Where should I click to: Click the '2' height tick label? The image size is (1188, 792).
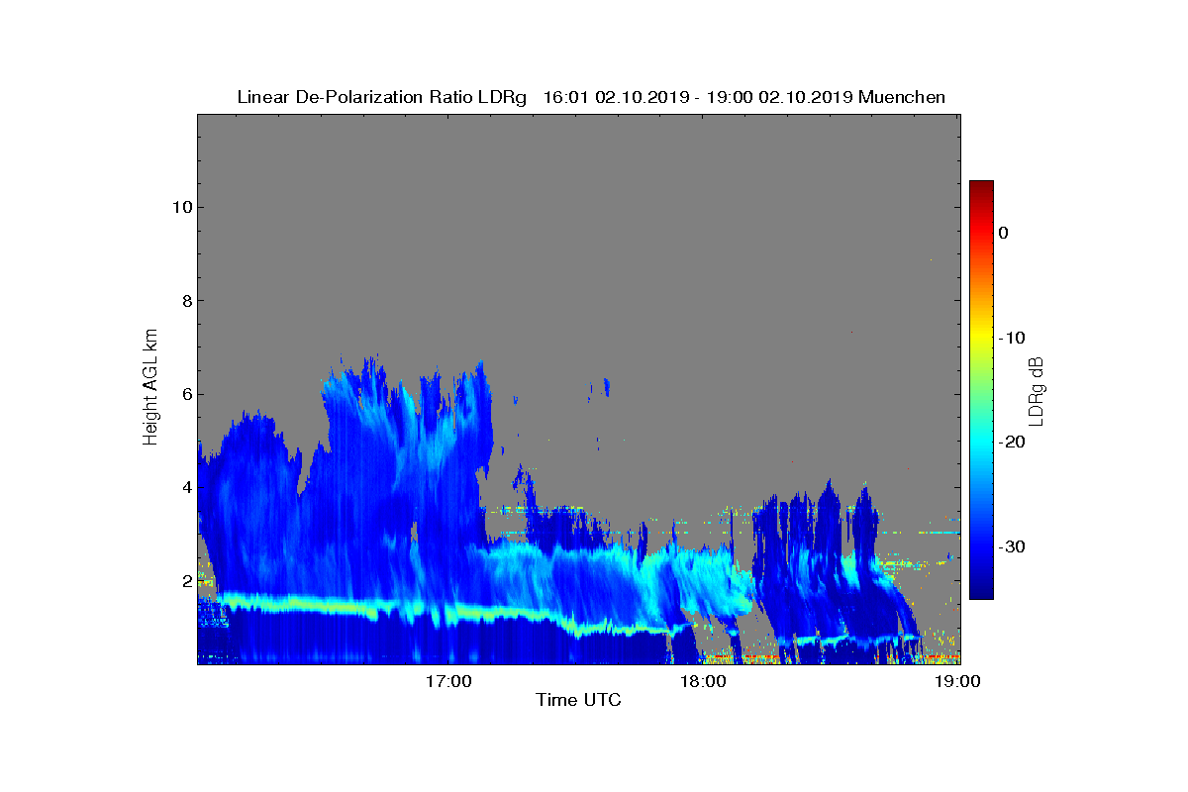pos(185,580)
